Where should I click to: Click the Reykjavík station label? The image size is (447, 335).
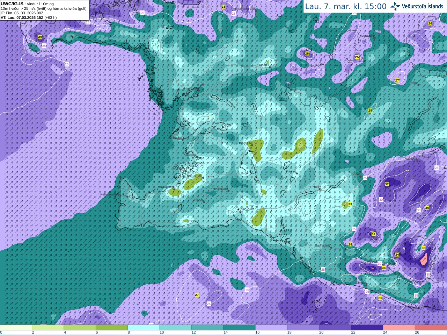tap(178, 169)
